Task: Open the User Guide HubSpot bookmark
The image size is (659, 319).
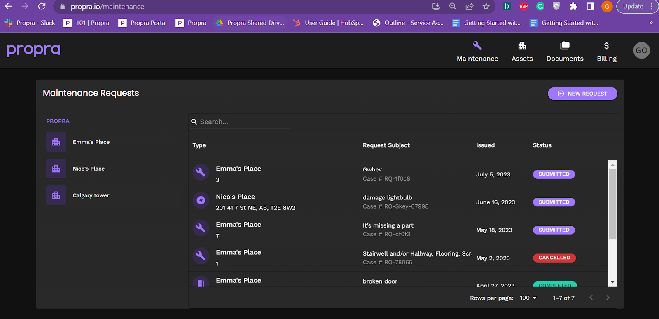Action: pyautogui.click(x=328, y=23)
